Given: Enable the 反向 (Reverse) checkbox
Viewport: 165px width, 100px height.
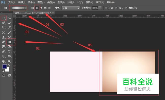Looking at the screenshot, I should (106, 8).
